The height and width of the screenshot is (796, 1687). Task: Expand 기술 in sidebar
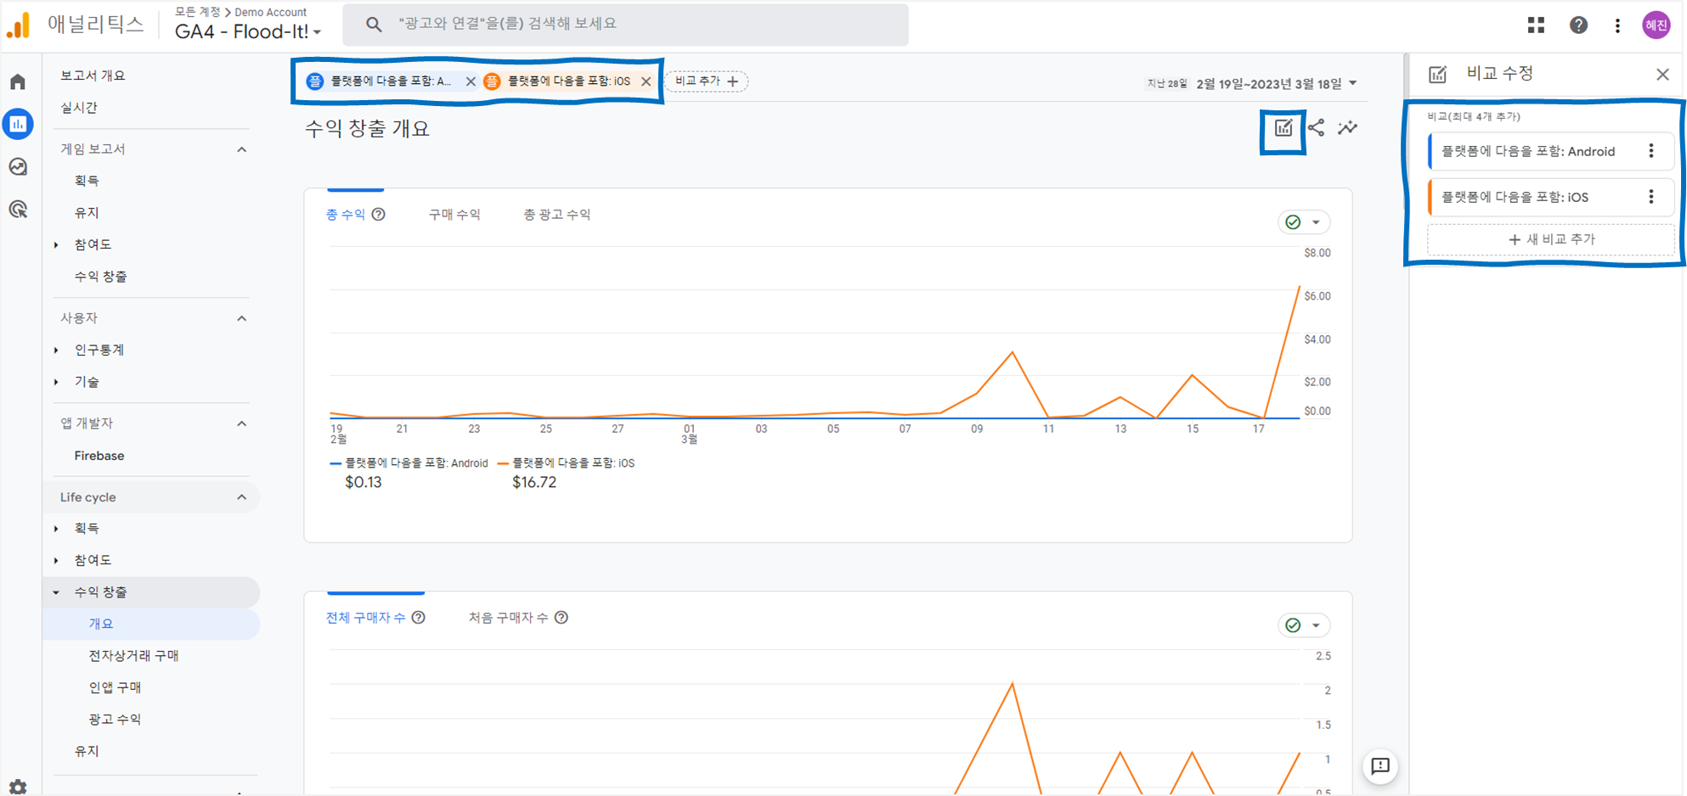[x=56, y=382]
